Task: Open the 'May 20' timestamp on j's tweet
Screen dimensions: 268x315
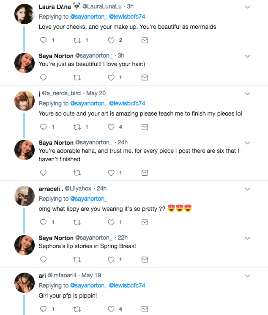Action: click(96, 93)
